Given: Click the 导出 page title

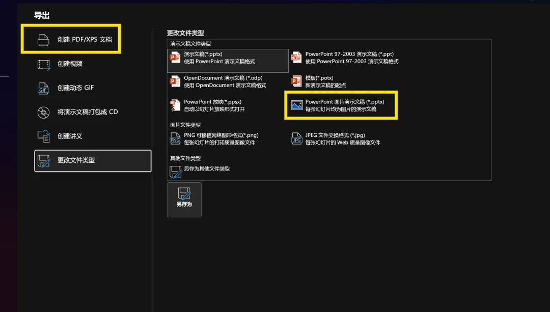Looking at the screenshot, I should coord(42,15).
